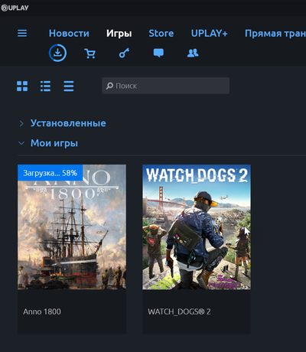
Task: Open the shopping cart icon
Action: pyautogui.click(x=90, y=54)
